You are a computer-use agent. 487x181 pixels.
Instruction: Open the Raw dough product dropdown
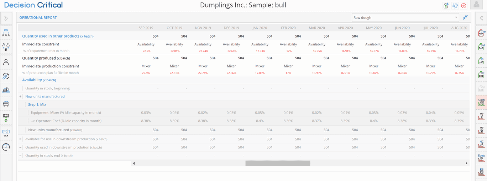coord(405,17)
